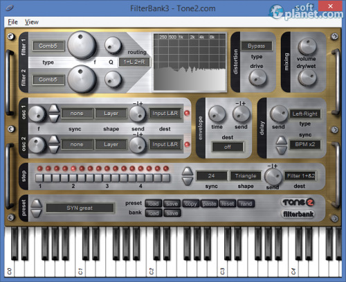Image resolution: width=346 pixels, height=282 pixels.
Task: Open filter 1 type selector showing Comb5
Action: click(x=48, y=46)
